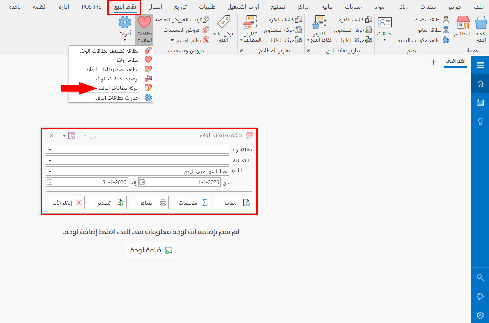Click the تصدير export button
Screen dimensions: 489x323
(107, 203)
